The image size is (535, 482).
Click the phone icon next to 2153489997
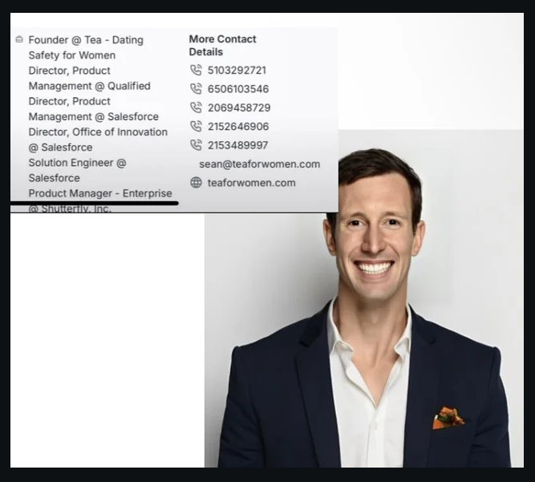(196, 145)
